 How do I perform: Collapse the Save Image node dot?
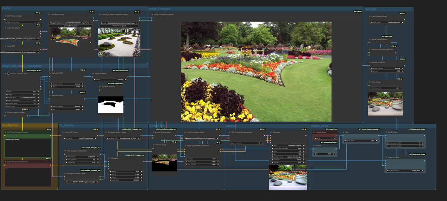point(370,82)
